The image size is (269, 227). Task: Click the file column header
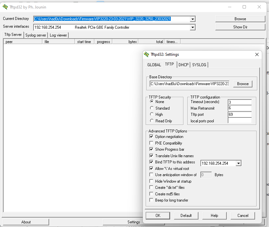pyautogui.click(x=59, y=42)
